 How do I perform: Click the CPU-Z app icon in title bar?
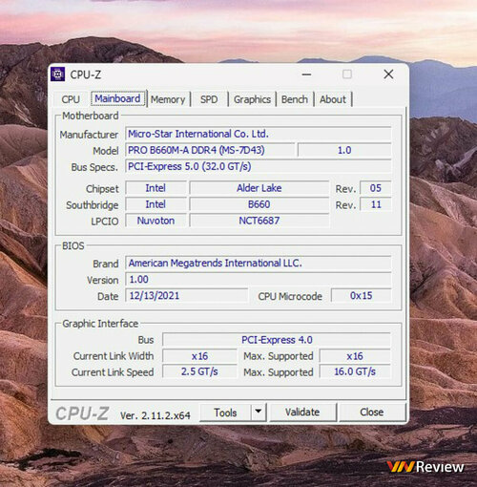[58, 74]
